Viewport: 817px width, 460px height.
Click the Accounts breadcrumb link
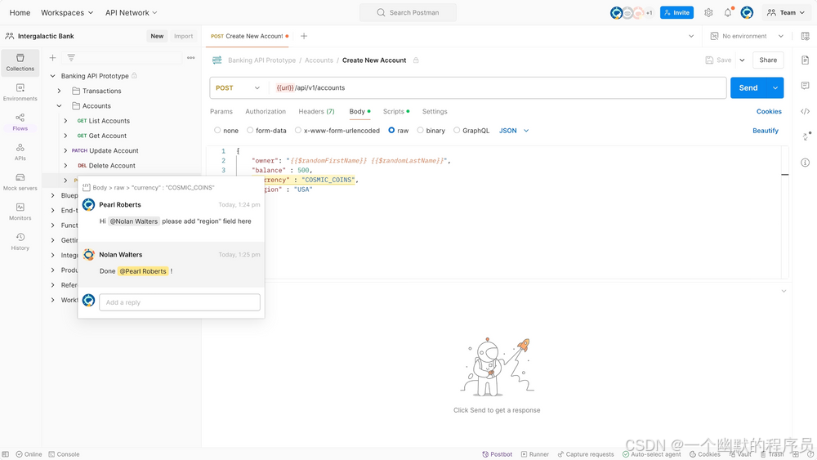click(319, 60)
